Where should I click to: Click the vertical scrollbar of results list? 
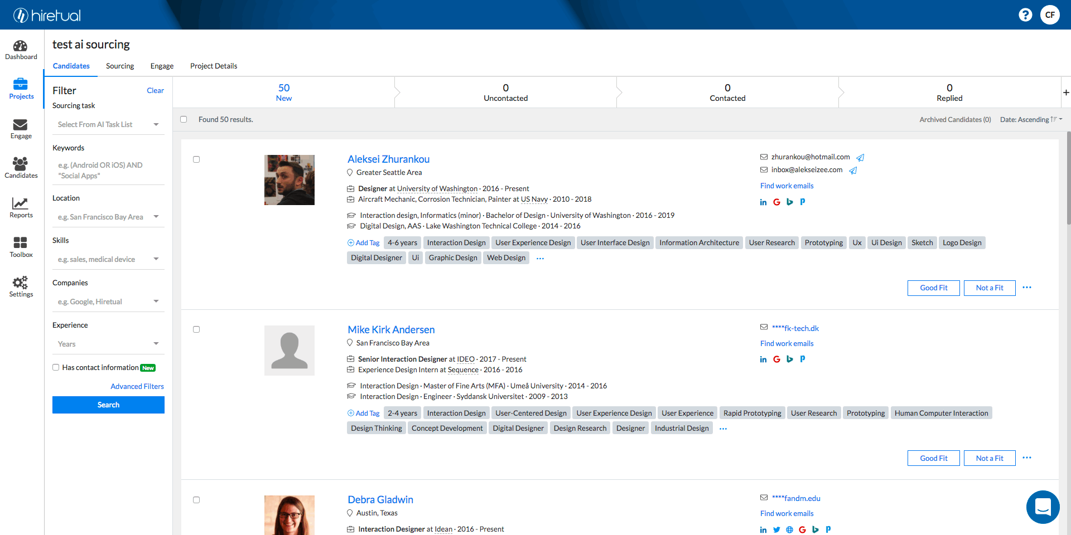pos(1068,178)
